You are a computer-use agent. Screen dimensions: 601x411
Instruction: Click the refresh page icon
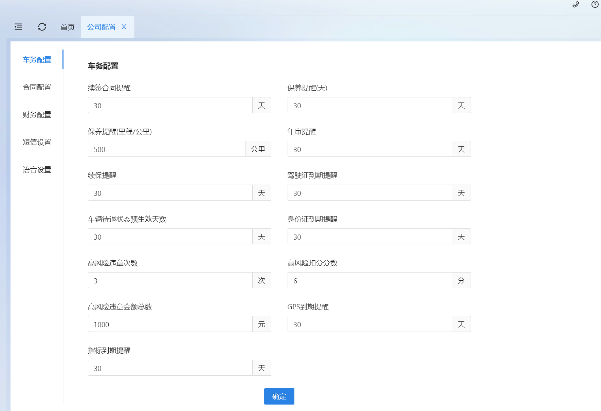42,27
